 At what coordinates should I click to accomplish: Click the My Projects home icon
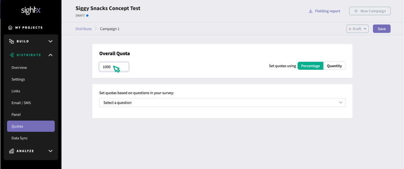click(10, 27)
